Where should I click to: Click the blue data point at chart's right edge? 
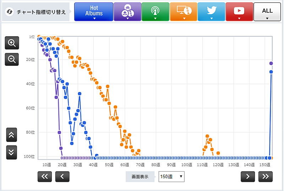coord(271,72)
